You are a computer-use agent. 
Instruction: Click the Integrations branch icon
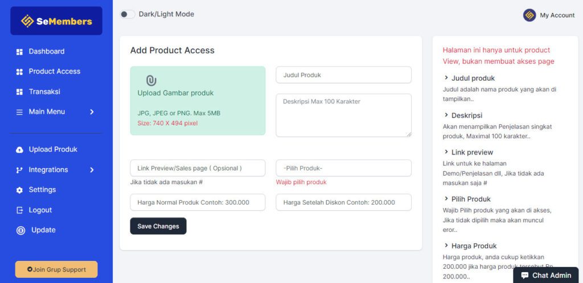[x=19, y=170]
